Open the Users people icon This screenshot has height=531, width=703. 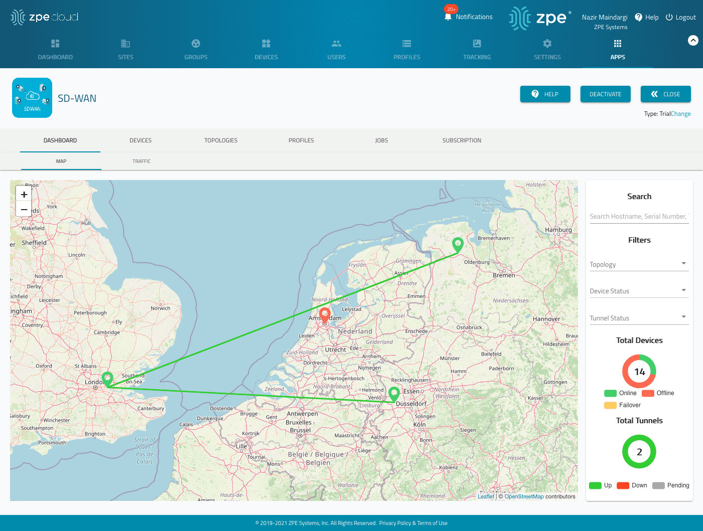[x=336, y=44]
